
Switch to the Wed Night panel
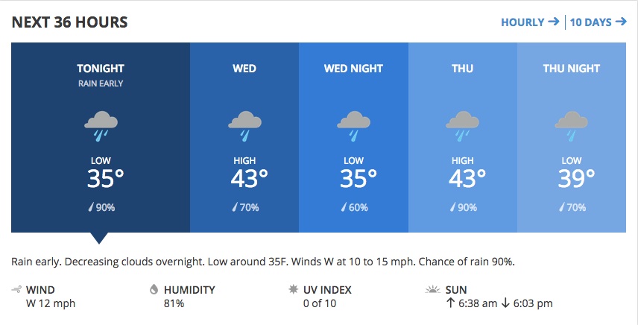point(353,137)
